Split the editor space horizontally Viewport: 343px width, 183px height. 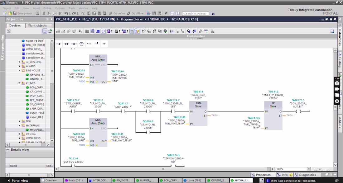[172, 14]
